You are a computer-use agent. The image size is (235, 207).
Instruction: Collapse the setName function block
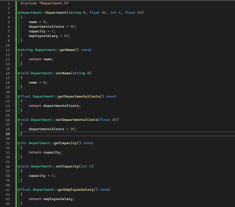click(x=19, y=73)
